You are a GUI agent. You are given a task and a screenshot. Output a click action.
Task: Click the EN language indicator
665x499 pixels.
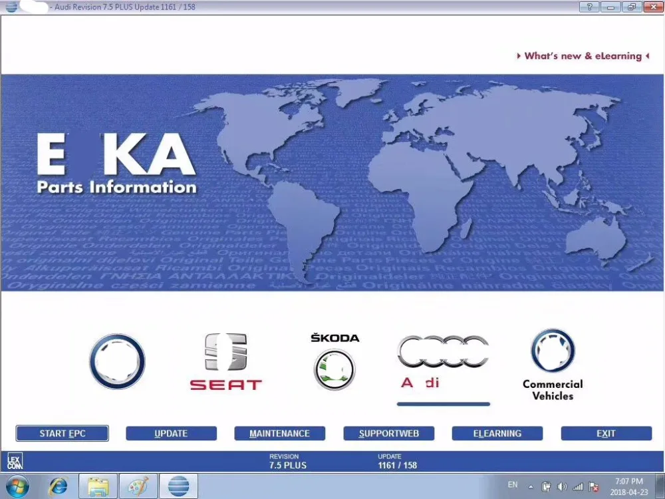(x=513, y=484)
